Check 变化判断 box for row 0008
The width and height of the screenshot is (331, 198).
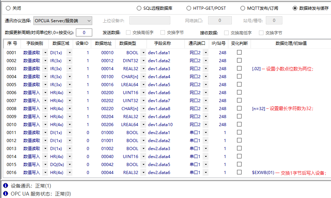tap(239, 108)
